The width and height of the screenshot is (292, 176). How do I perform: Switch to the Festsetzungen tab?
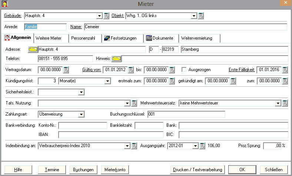(123, 39)
